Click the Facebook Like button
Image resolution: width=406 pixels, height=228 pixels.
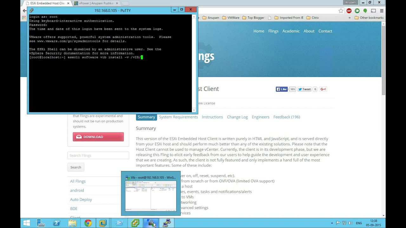tap(282, 89)
